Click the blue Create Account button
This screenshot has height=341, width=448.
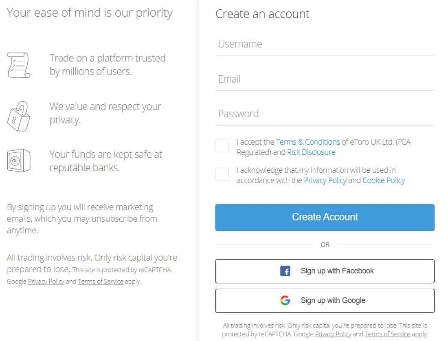click(x=325, y=217)
